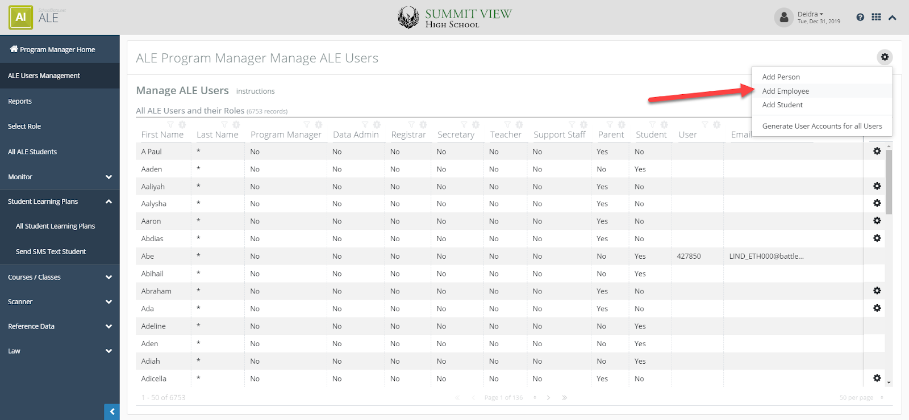Click the filter icon above Program Manager

[x=307, y=124]
